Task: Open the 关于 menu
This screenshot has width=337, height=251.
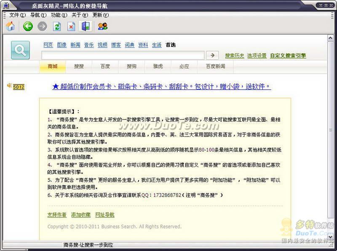Action: (x=80, y=15)
